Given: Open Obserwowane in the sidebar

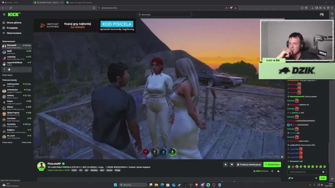Looking at the screenshot, I should click(12, 33).
